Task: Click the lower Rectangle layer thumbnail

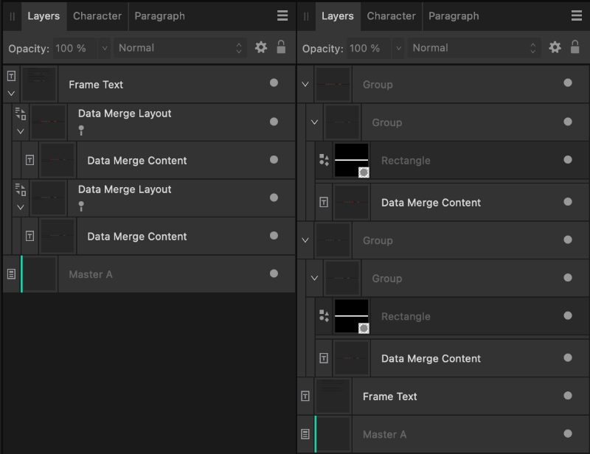Action: (x=352, y=316)
